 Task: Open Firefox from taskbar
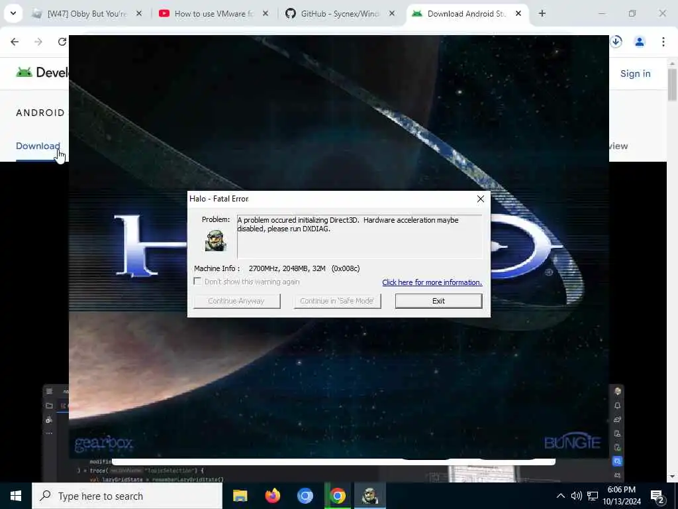pos(272,496)
